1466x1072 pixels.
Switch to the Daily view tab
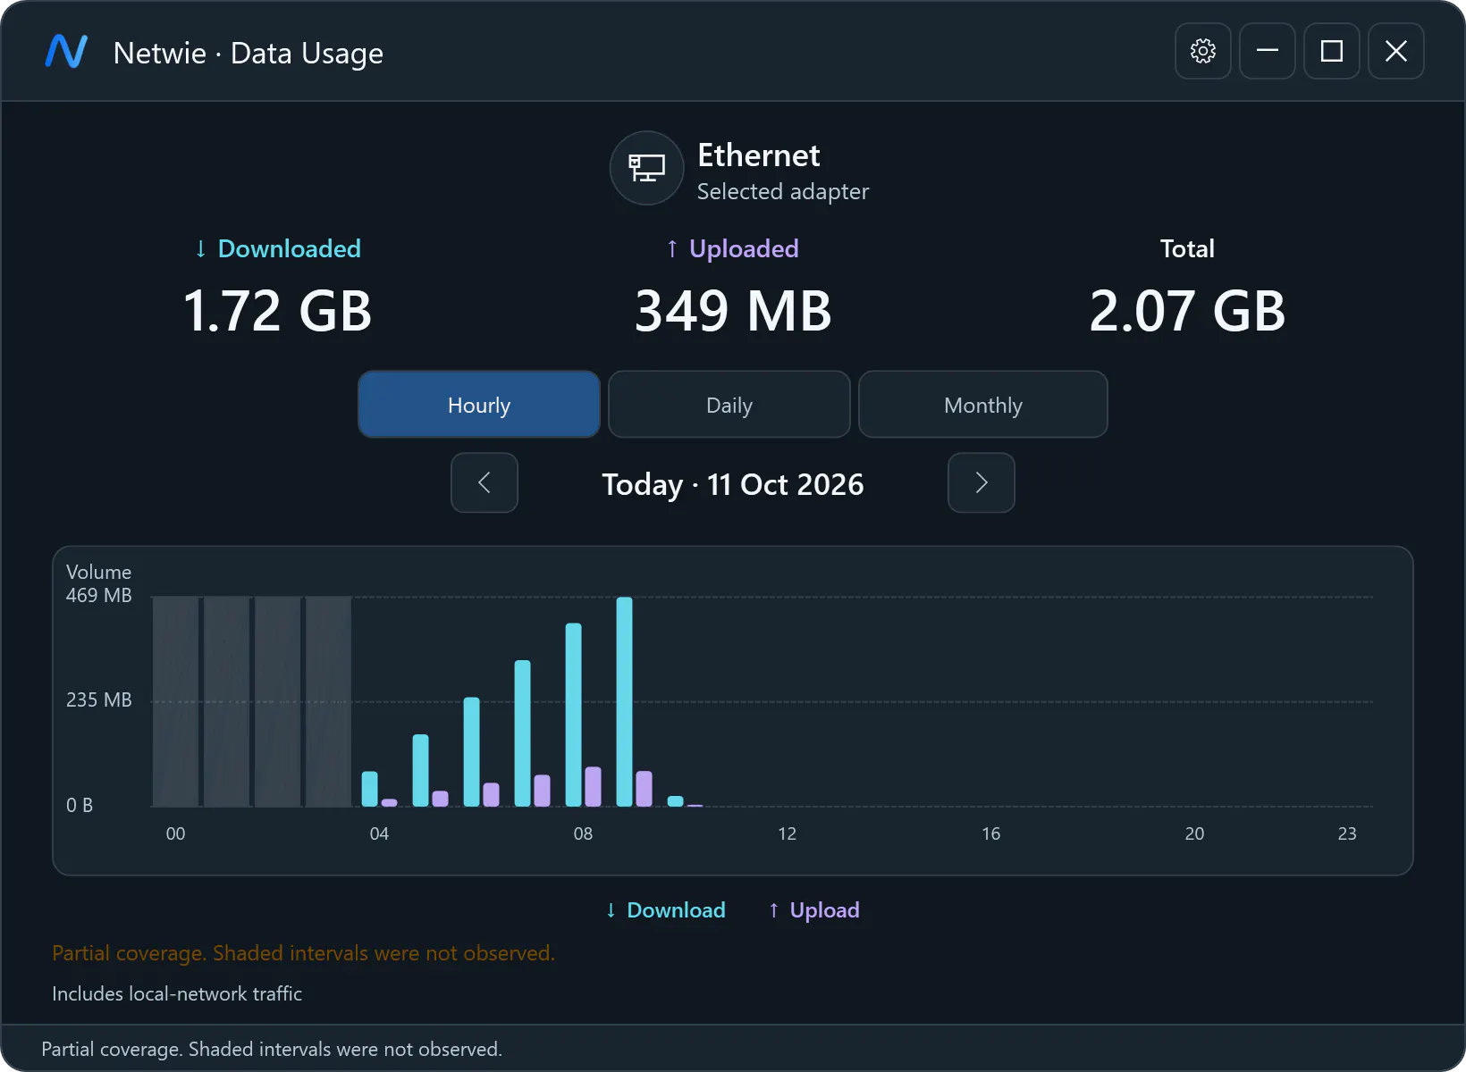(729, 405)
